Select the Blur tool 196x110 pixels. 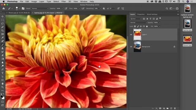[x=2, y=62]
